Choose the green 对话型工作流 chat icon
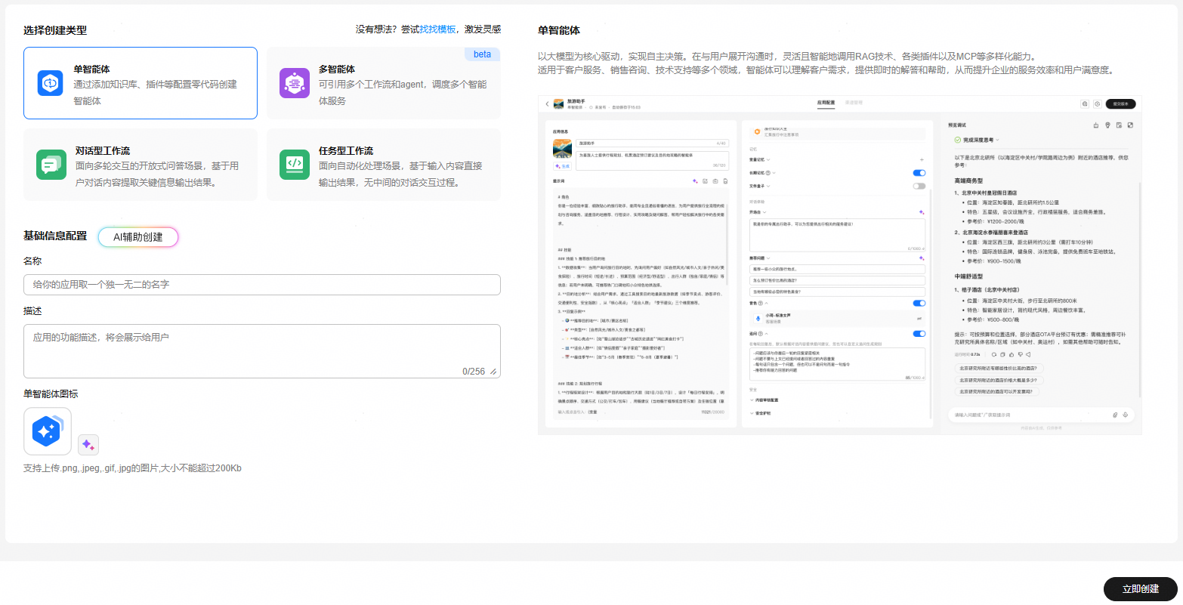1183x605 pixels. pos(51,165)
